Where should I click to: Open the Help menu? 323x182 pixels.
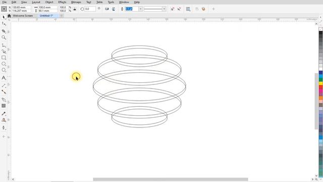[137, 2]
